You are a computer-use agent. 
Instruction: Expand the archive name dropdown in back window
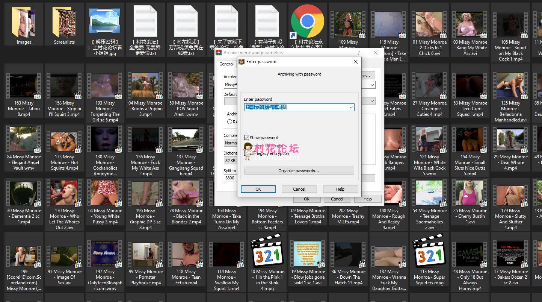pyautogui.click(x=372, y=85)
